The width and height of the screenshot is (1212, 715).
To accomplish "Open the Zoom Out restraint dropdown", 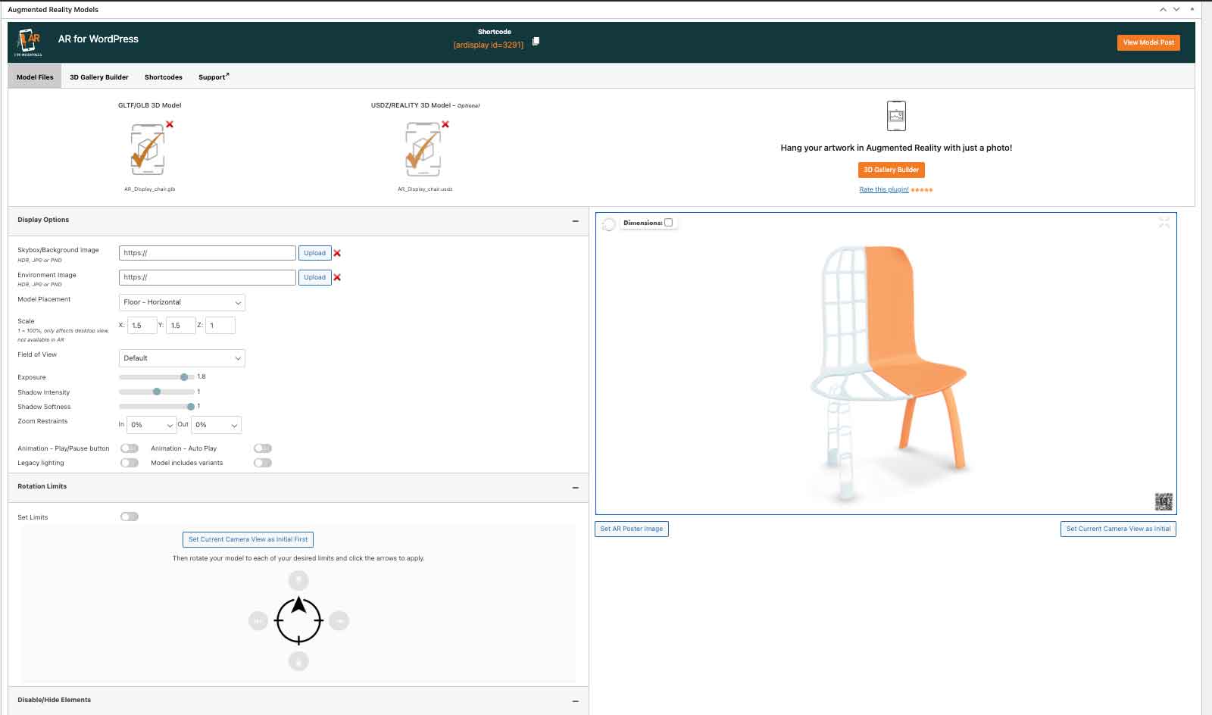I will click(217, 425).
